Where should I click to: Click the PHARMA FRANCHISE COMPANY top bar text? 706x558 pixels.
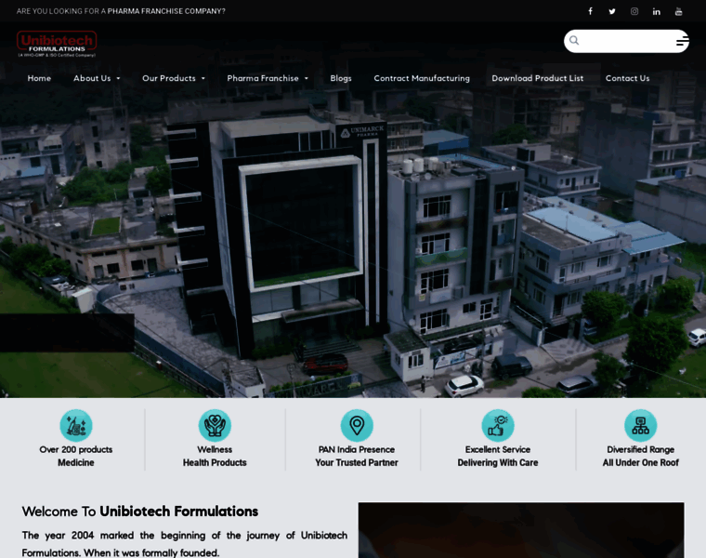[166, 11]
